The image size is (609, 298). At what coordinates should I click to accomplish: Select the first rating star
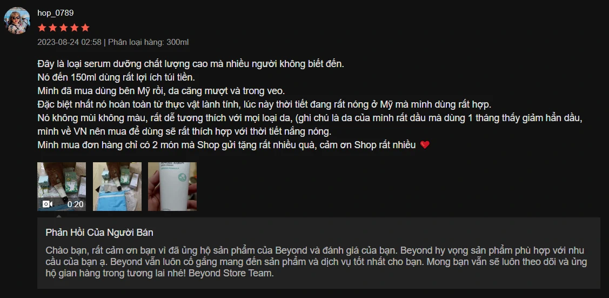(42, 28)
